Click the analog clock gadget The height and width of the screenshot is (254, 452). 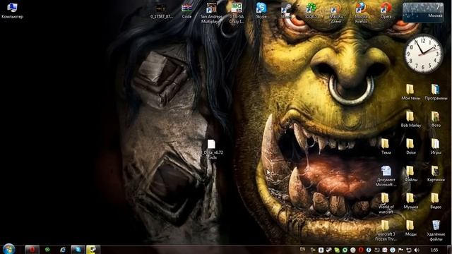coord(423,54)
